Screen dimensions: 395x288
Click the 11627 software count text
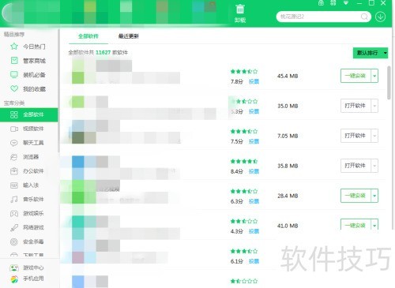[103, 53]
